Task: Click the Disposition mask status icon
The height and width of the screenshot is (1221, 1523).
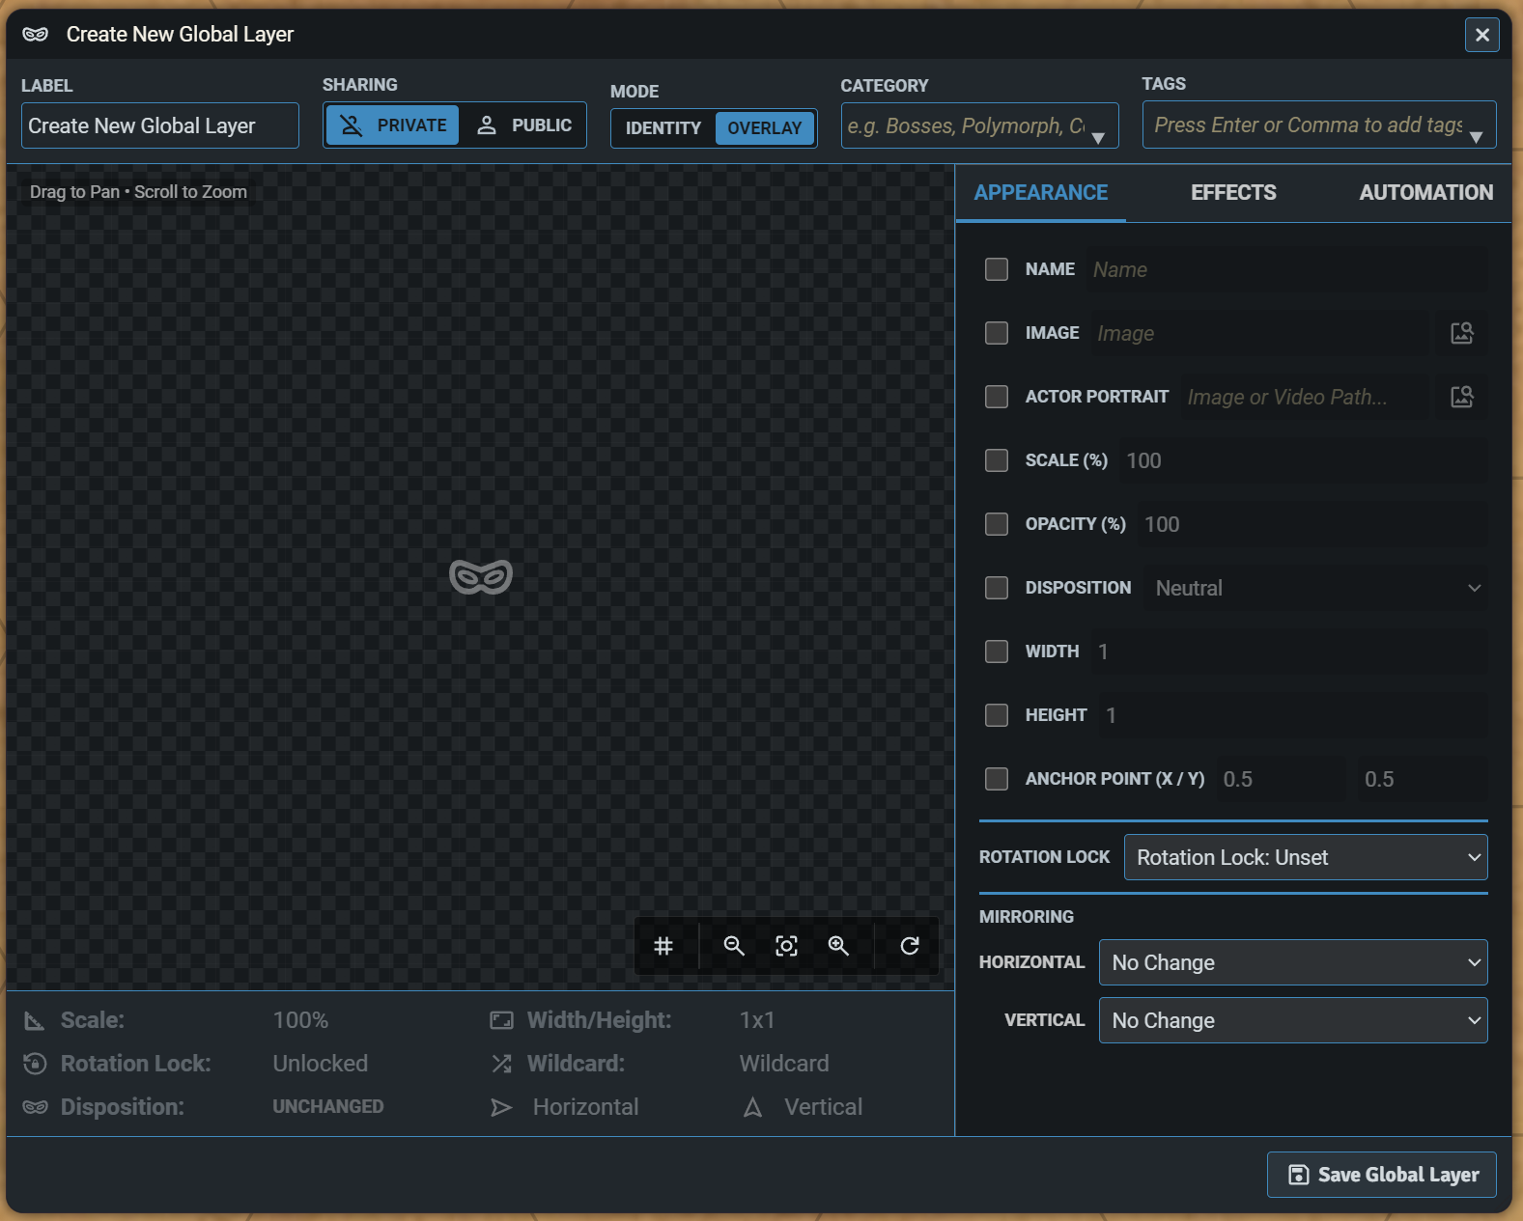Action: point(35,1107)
